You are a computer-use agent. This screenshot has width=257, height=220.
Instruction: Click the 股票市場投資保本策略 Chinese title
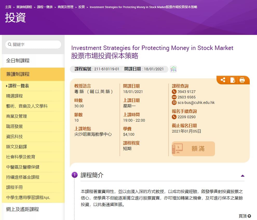105,56
